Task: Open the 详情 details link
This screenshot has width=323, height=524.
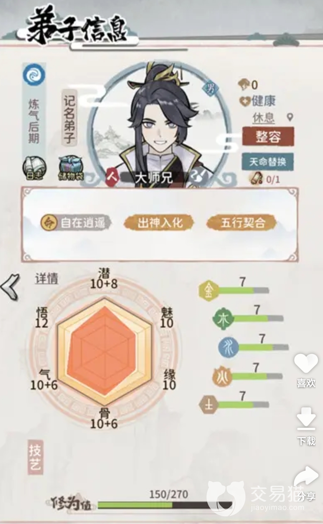Action: (47, 279)
